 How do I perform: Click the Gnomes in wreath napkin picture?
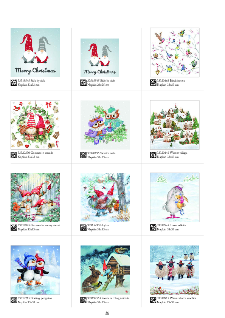coord(35,125)
